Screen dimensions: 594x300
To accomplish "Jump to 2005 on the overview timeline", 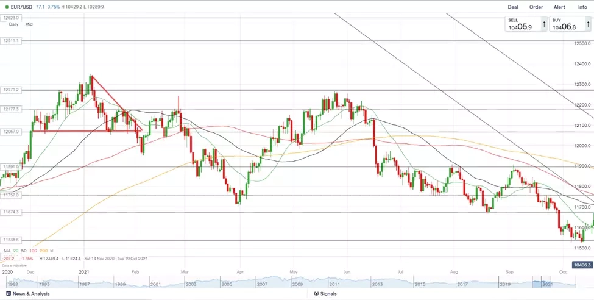I will tap(227, 284).
